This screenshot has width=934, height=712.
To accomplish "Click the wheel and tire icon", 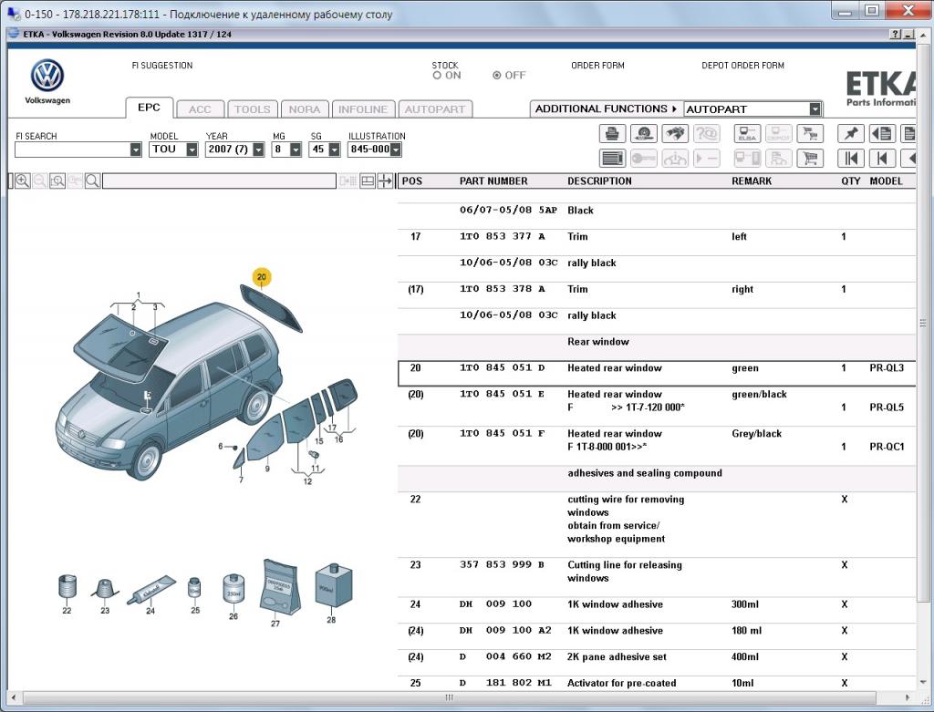I will click(643, 133).
